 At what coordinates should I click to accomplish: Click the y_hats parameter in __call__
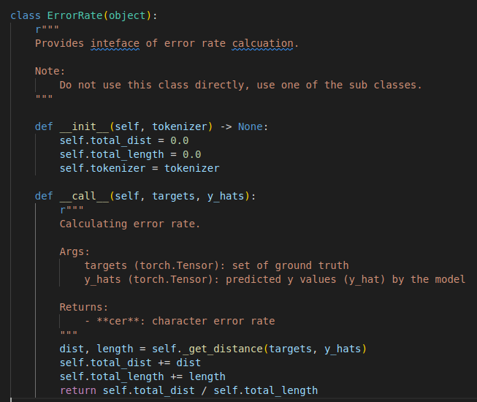click(226, 196)
